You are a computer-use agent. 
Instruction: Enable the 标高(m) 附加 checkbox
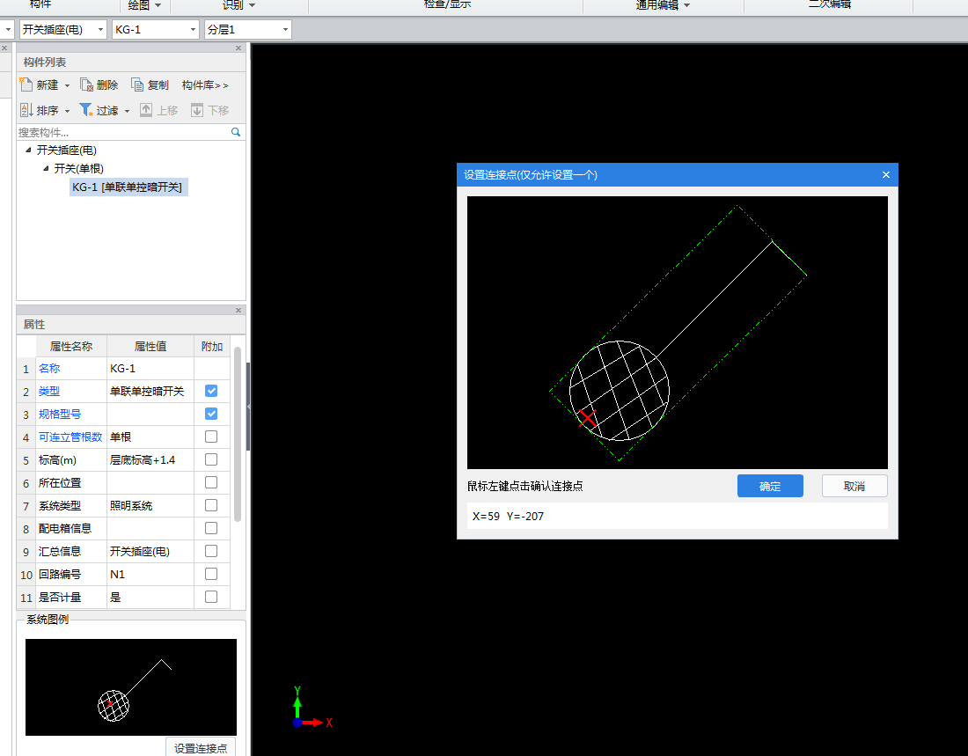[211, 459]
